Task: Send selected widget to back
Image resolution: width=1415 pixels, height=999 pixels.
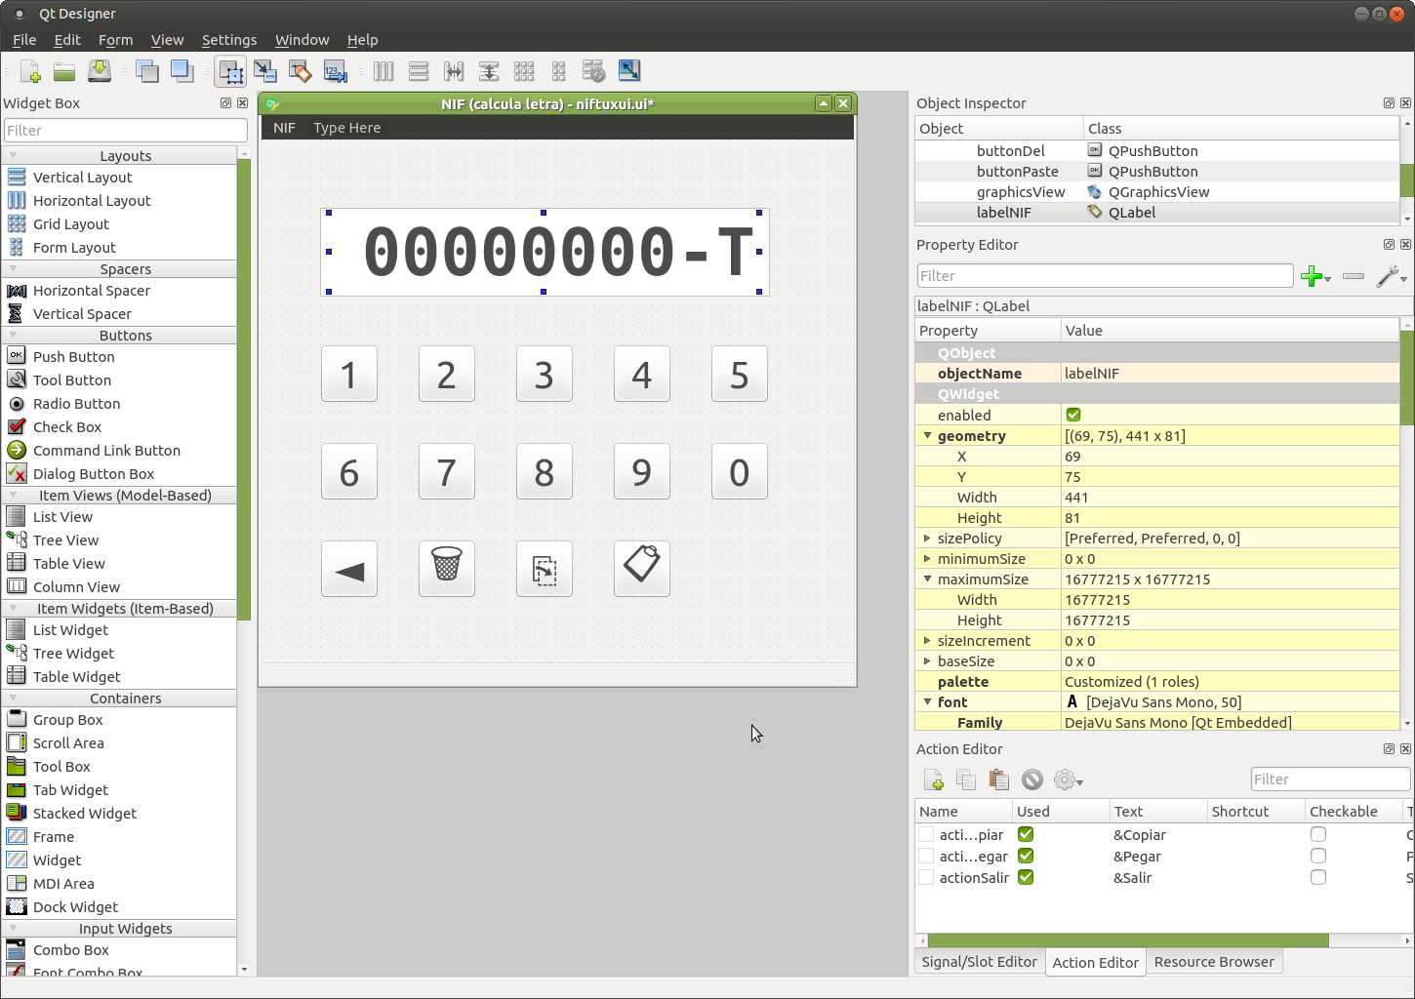Action: click(x=147, y=71)
